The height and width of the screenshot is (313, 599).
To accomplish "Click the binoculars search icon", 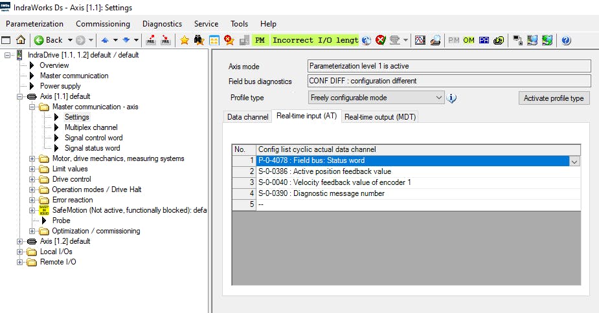I will 199,40.
